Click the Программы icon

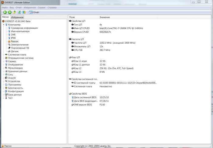[6, 85]
